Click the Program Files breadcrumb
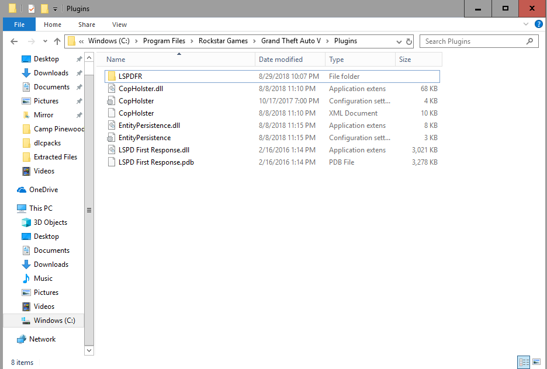 (164, 41)
